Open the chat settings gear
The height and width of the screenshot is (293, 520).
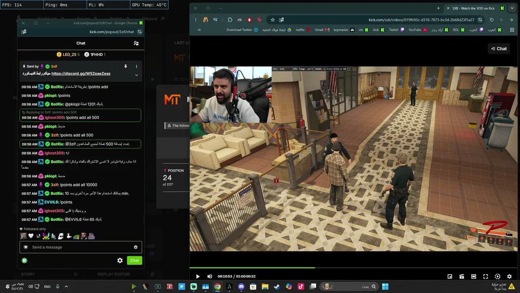point(120,260)
